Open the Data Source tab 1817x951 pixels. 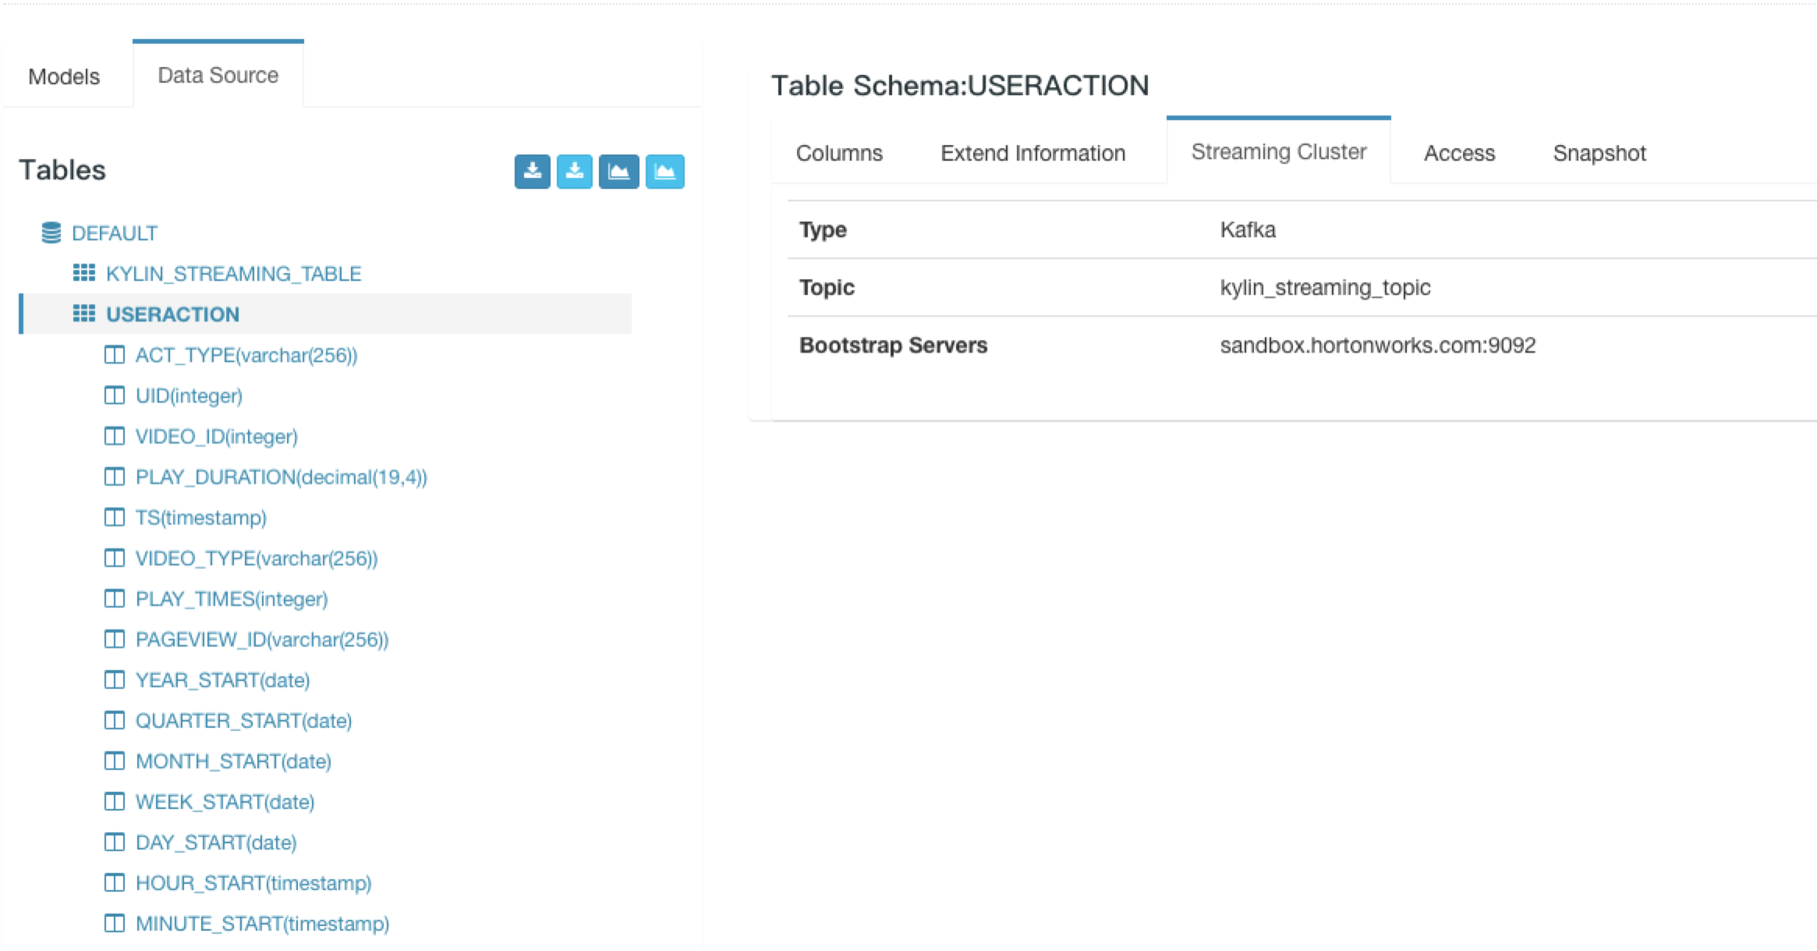[x=218, y=75]
